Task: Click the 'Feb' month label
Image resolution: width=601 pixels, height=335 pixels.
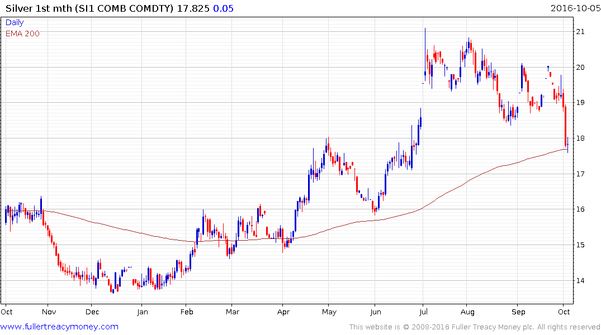Action: click(187, 312)
